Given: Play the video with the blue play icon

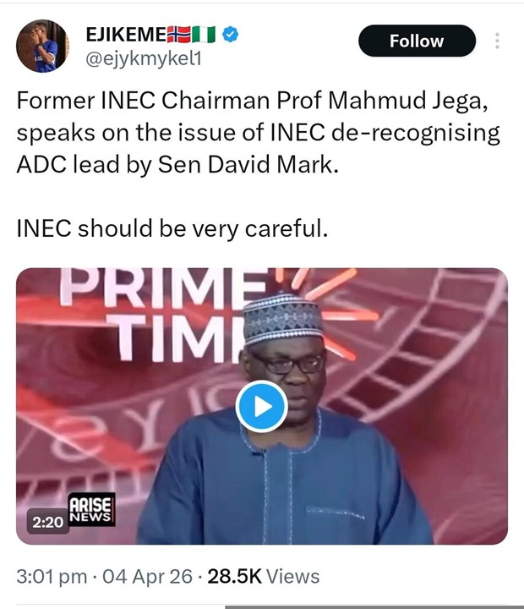Looking at the screenshot, I should (261, 407).
